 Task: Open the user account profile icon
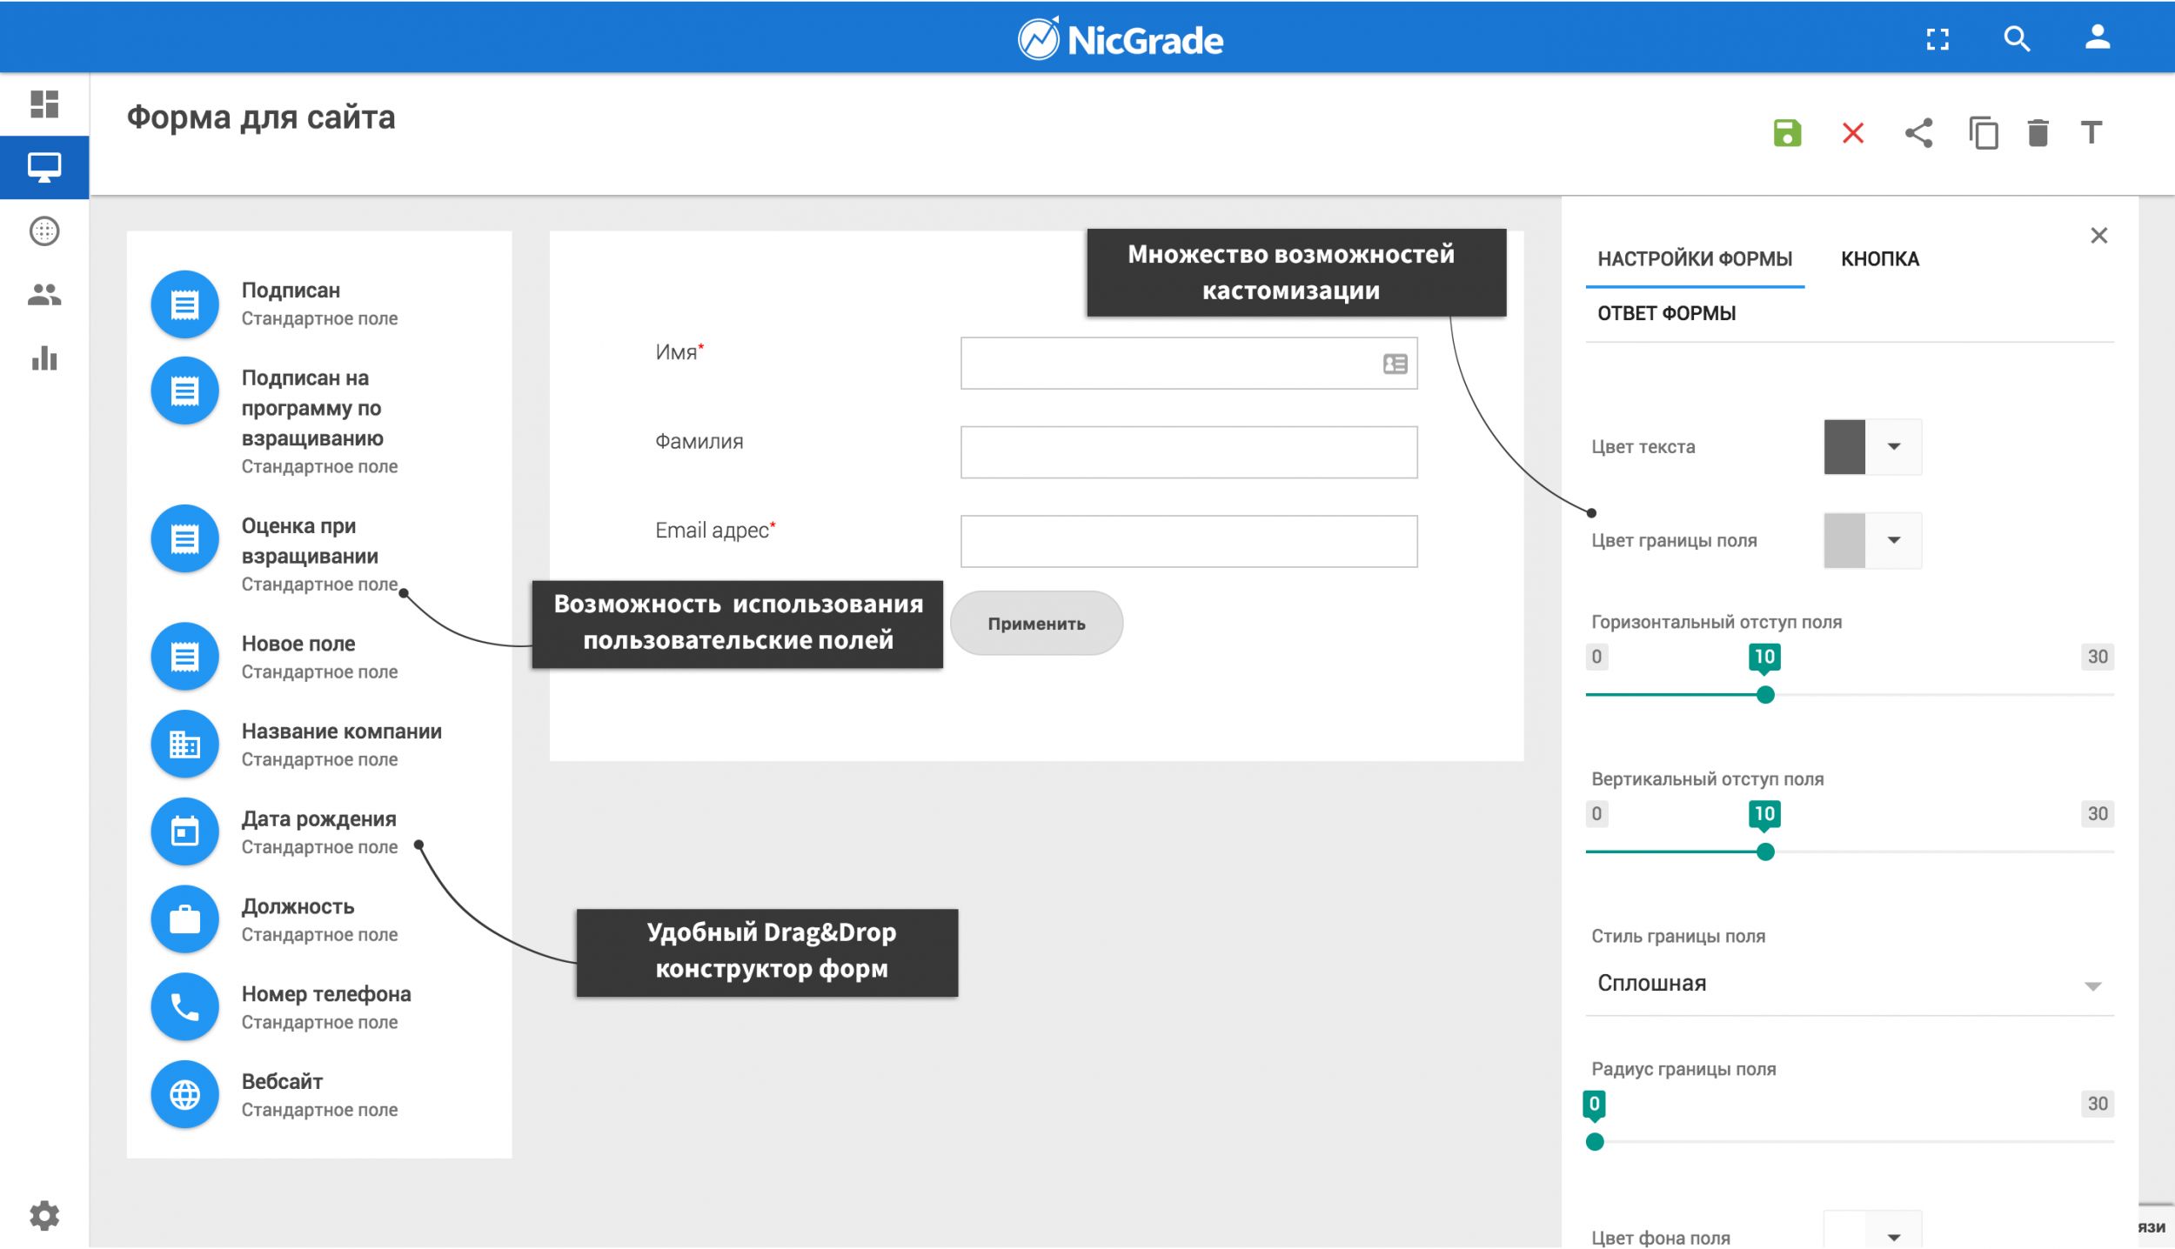coord(2098,37)
